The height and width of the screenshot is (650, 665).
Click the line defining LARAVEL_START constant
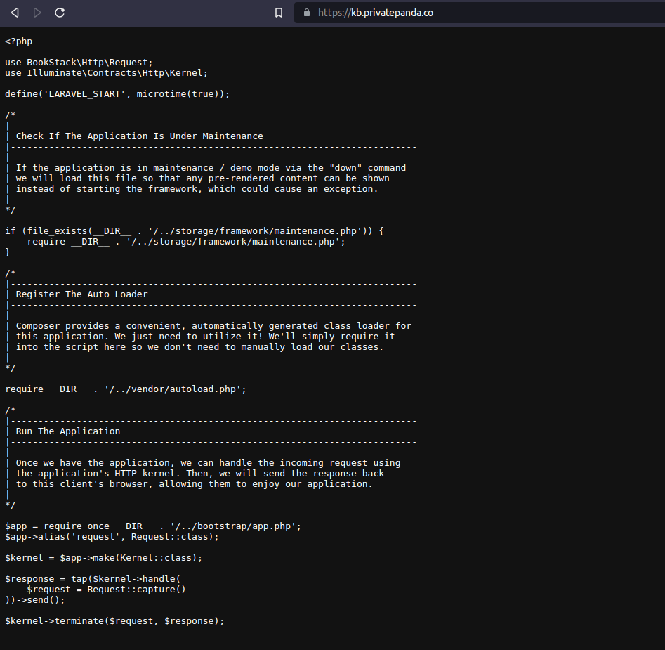tap(116, 93)
